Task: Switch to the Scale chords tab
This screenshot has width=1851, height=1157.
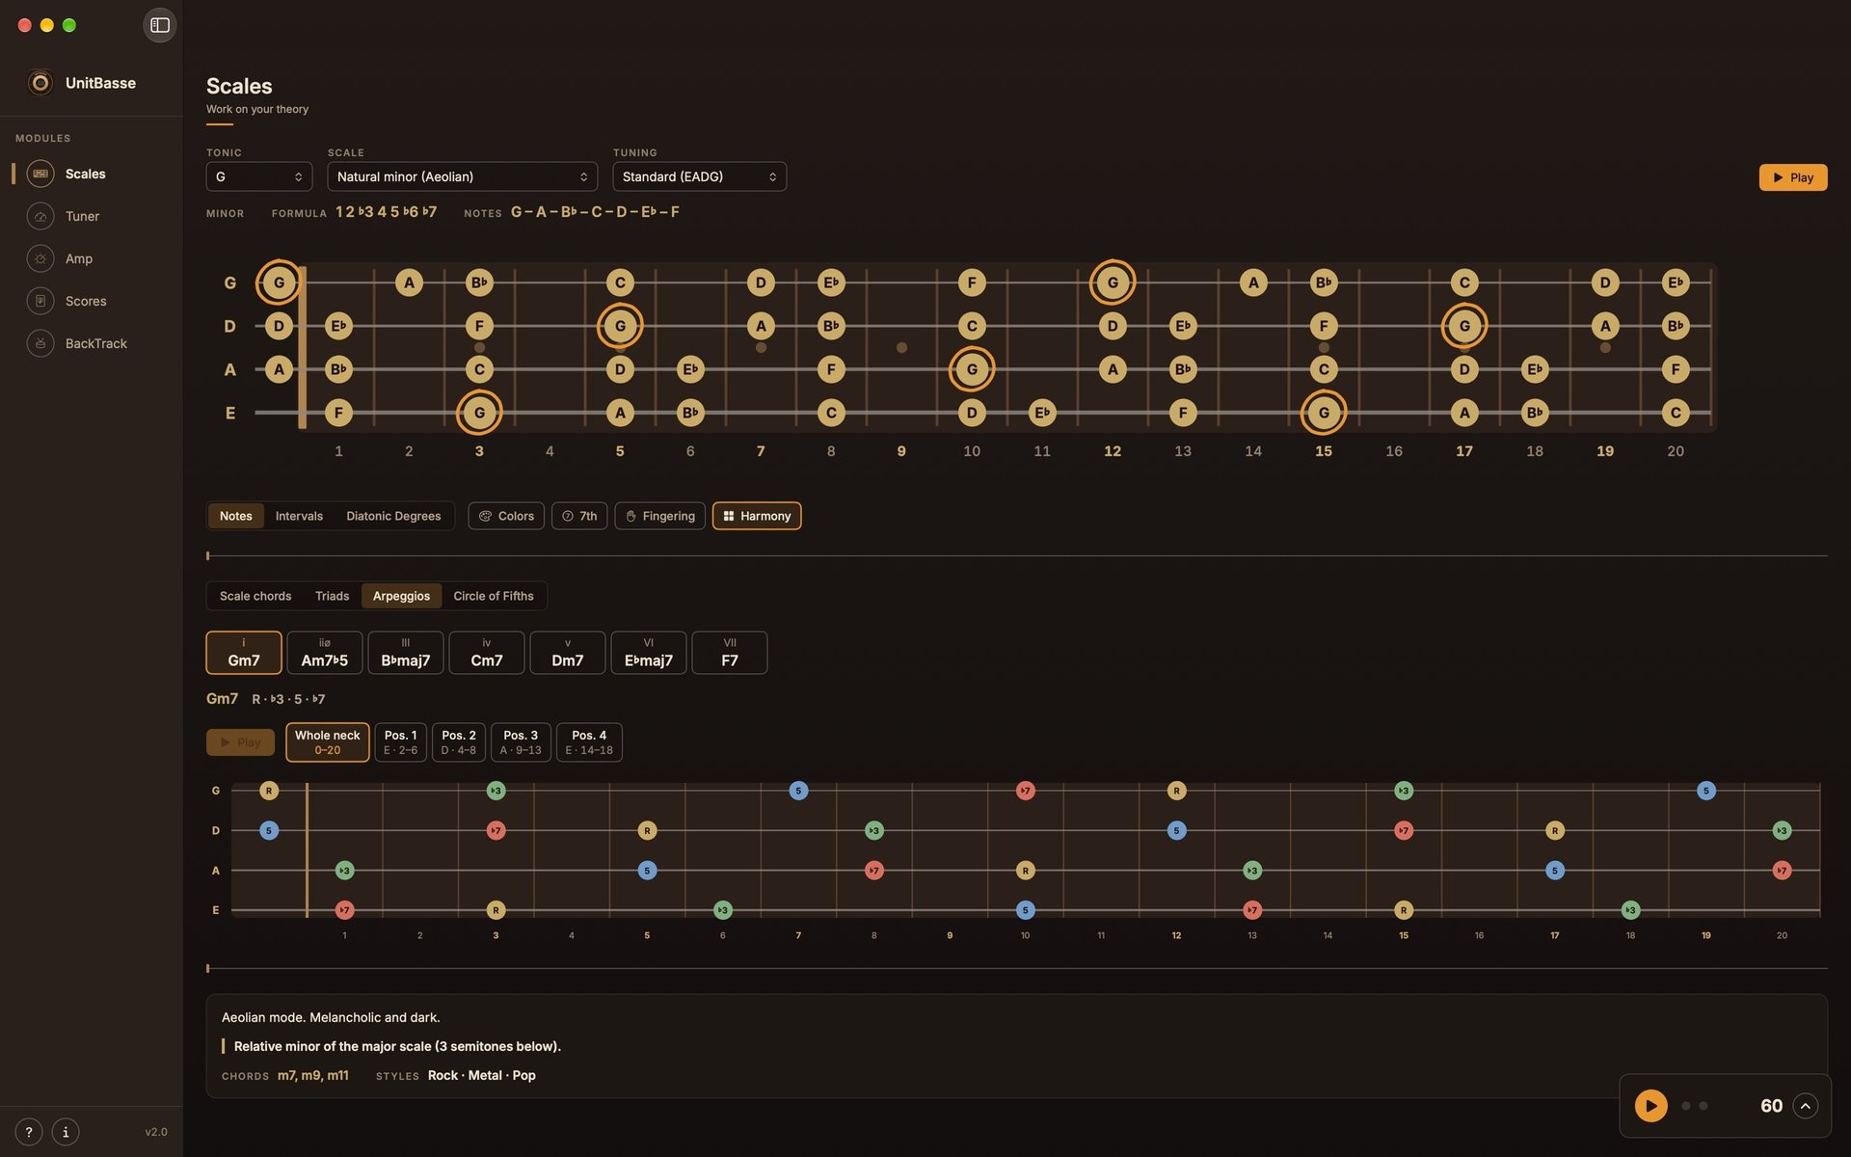Action: 255,596
